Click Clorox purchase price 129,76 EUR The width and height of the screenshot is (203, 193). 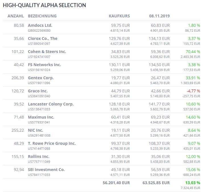[119, 38]
